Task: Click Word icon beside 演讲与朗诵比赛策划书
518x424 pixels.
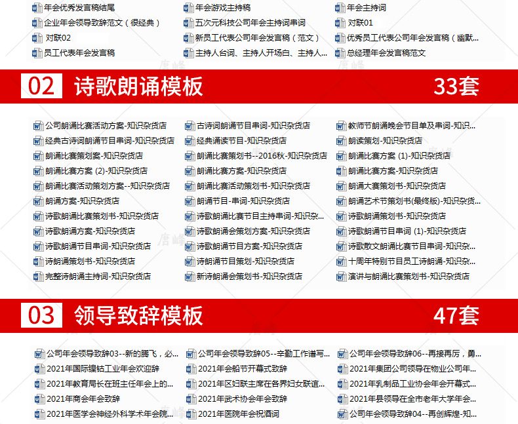Action: 342,277
